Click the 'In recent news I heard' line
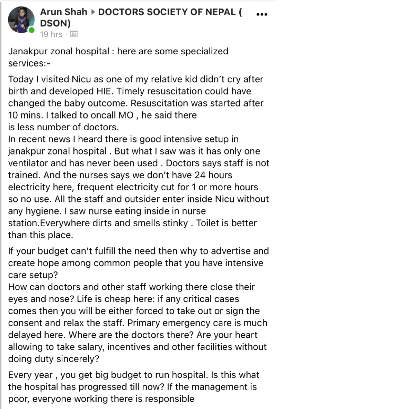 coord(123,139)
